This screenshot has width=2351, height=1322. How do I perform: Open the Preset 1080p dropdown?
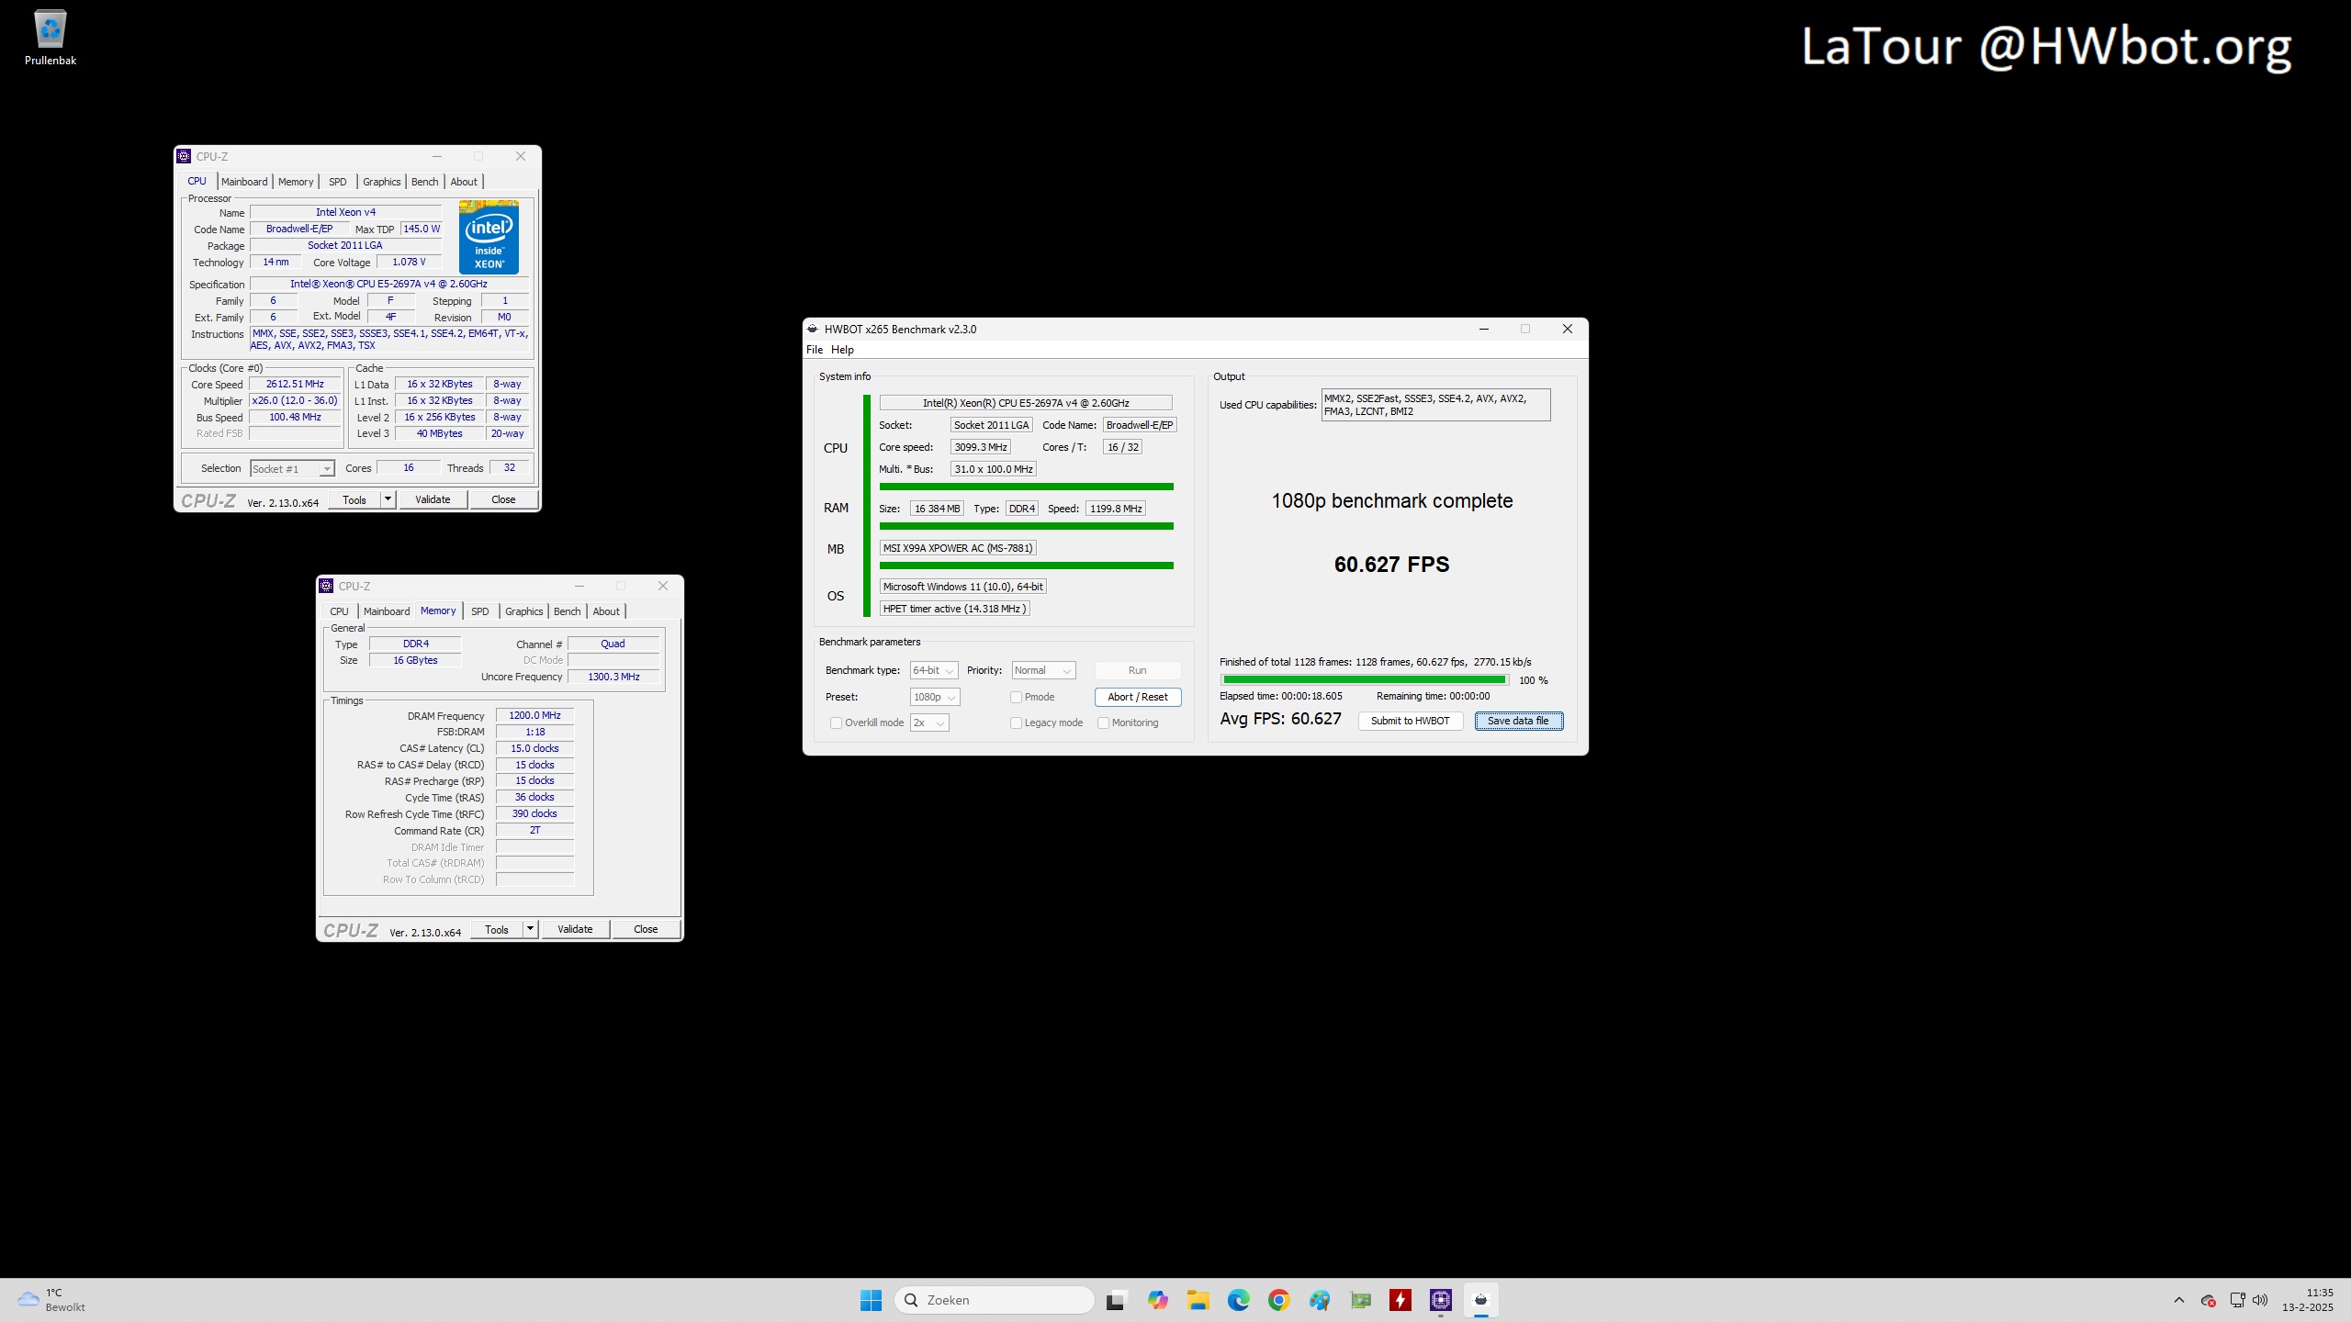pos(935,697)
